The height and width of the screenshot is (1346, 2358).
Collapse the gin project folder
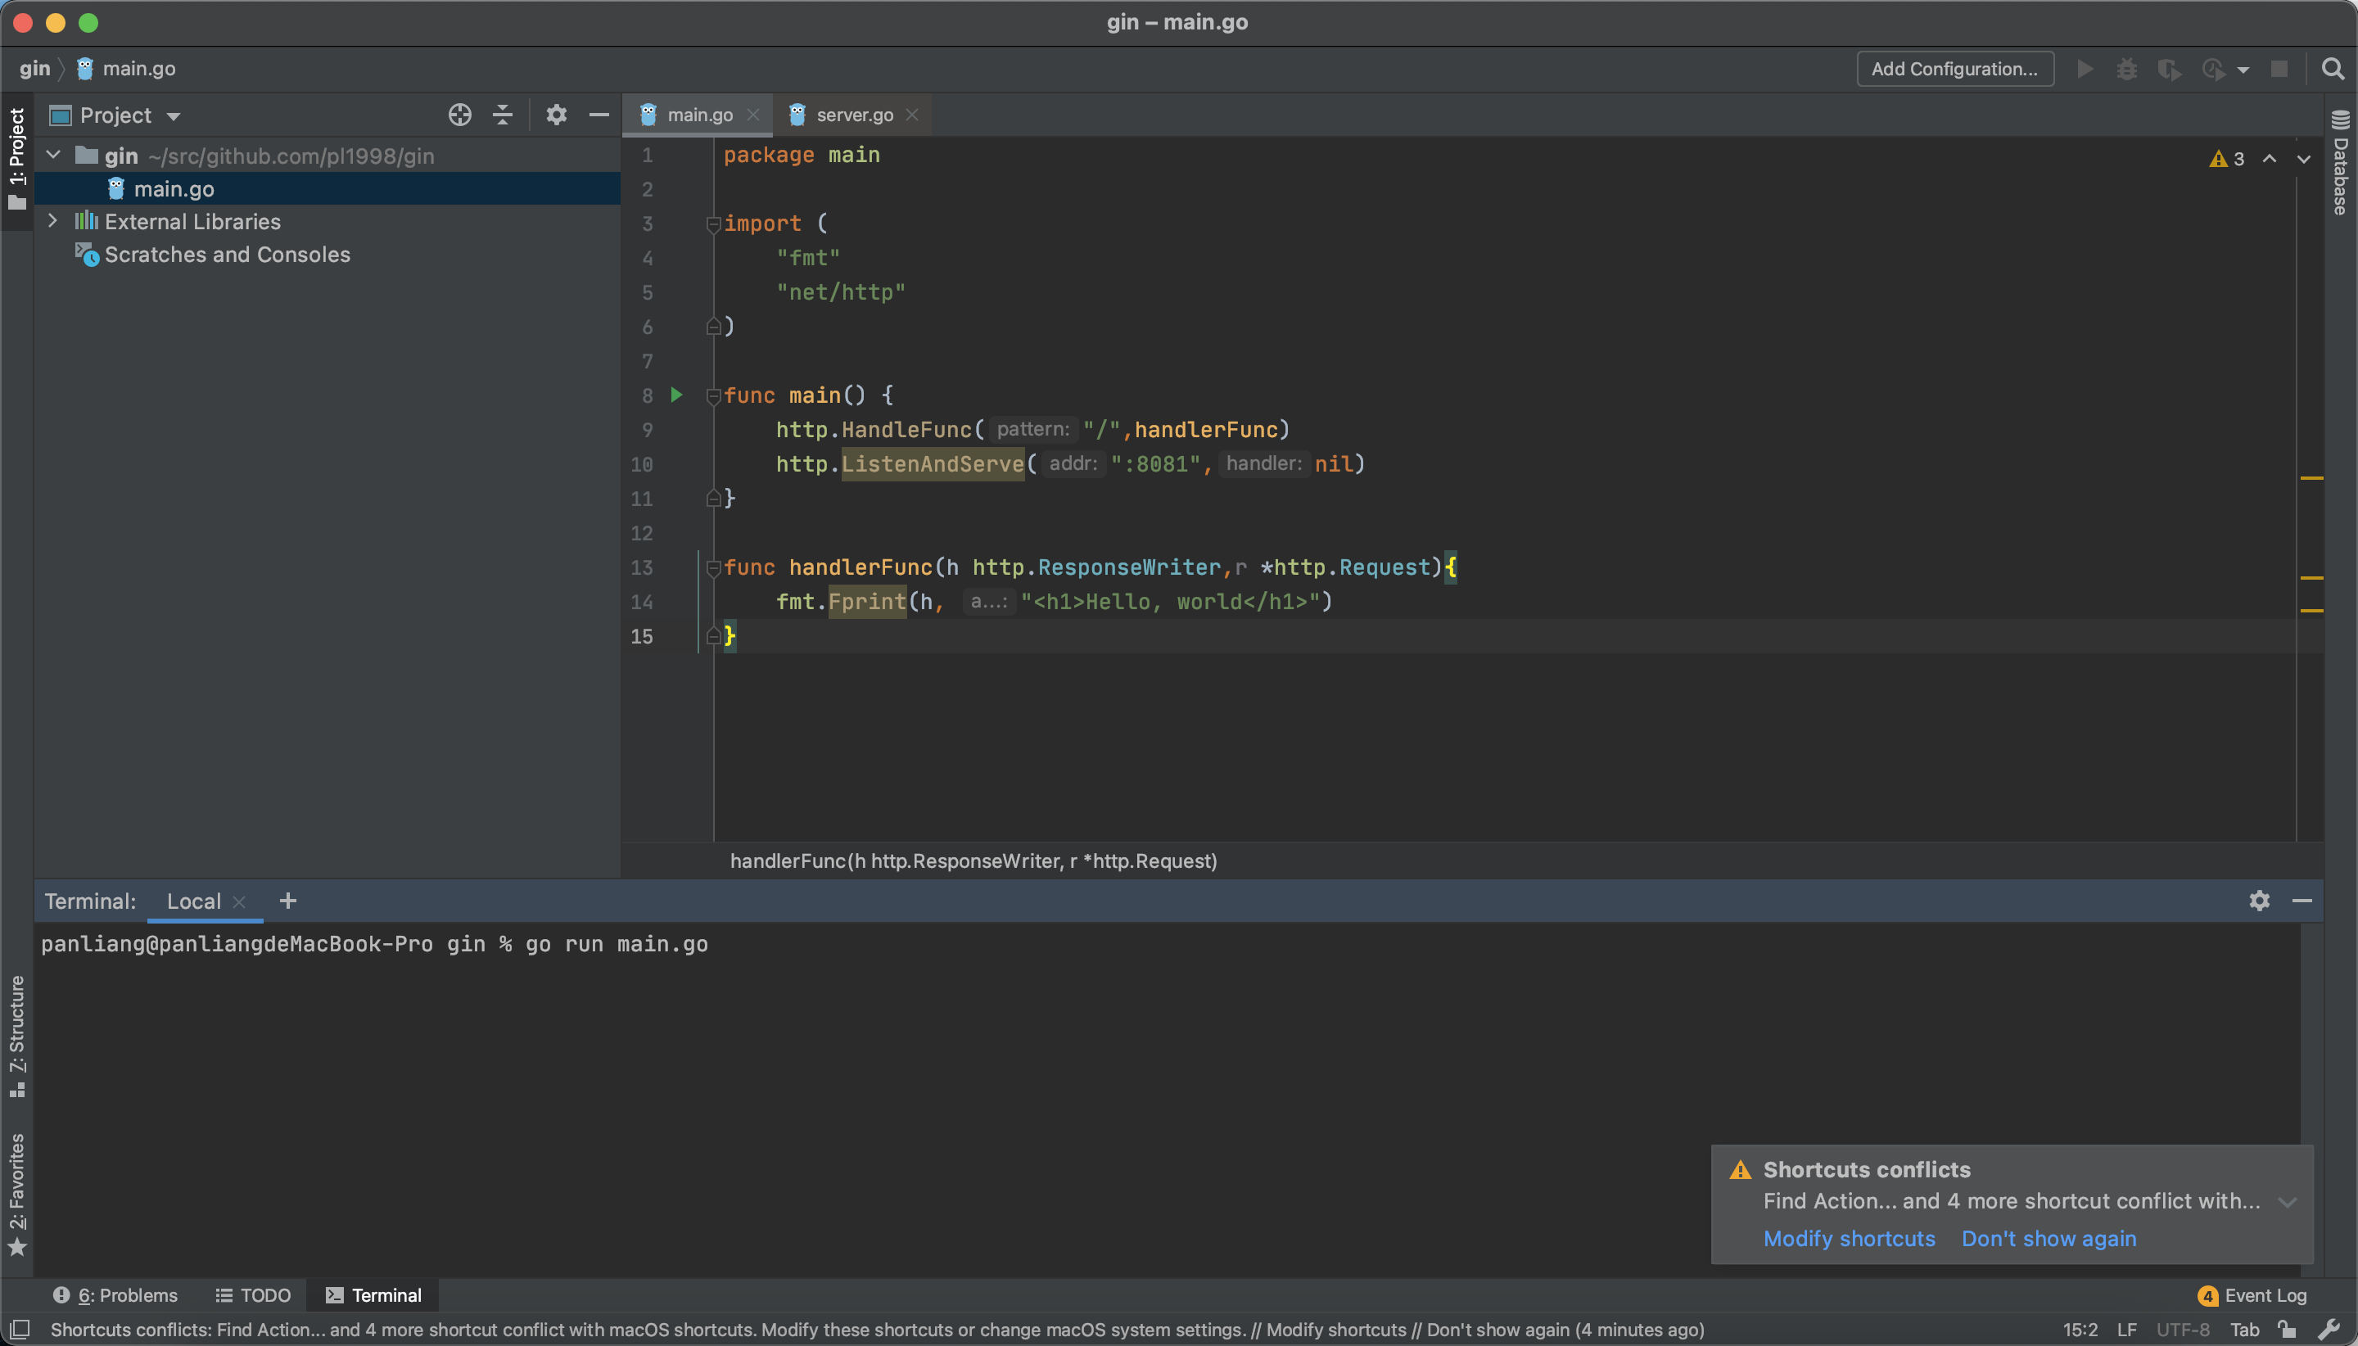pyautogui.click(x=53, y=156)
